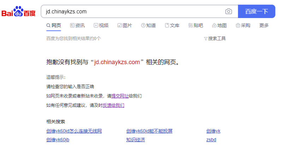This screenshot has width=282, height=160.
Task: Select the 网页 tab
Action: 54,25
